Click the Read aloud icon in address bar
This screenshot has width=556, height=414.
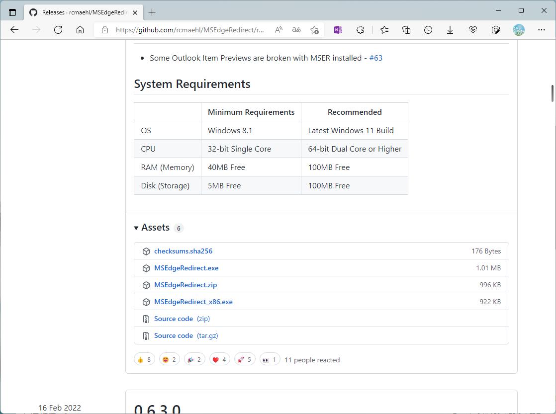278,30
